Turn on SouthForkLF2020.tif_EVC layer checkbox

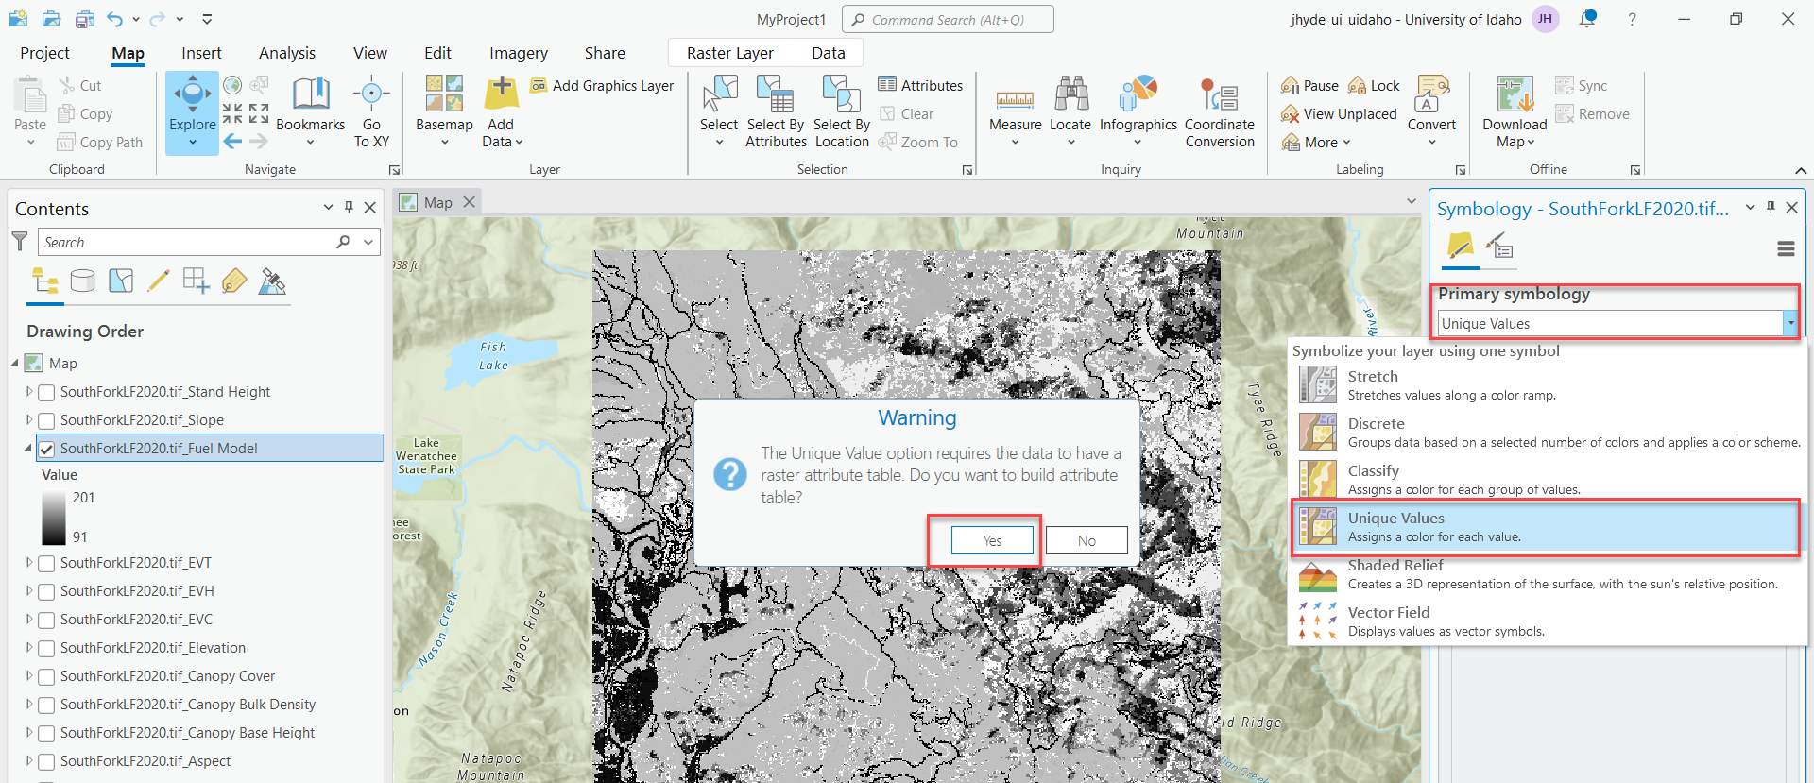[x=46, y=620]
